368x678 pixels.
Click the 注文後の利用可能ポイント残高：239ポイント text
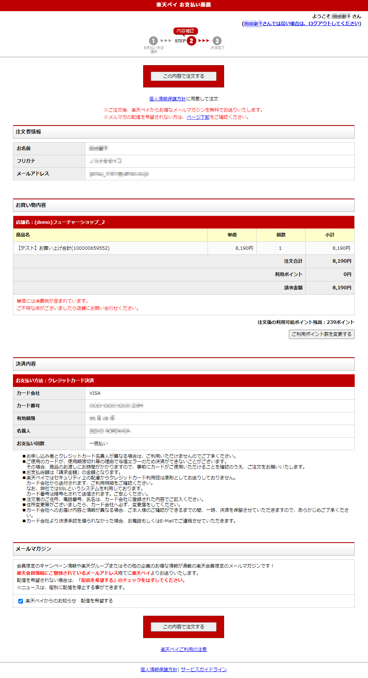click(306, 322)
